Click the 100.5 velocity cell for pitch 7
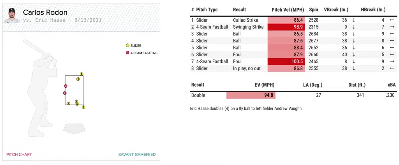Viewport: 399px width, 165px height. [x=286, y=61]
